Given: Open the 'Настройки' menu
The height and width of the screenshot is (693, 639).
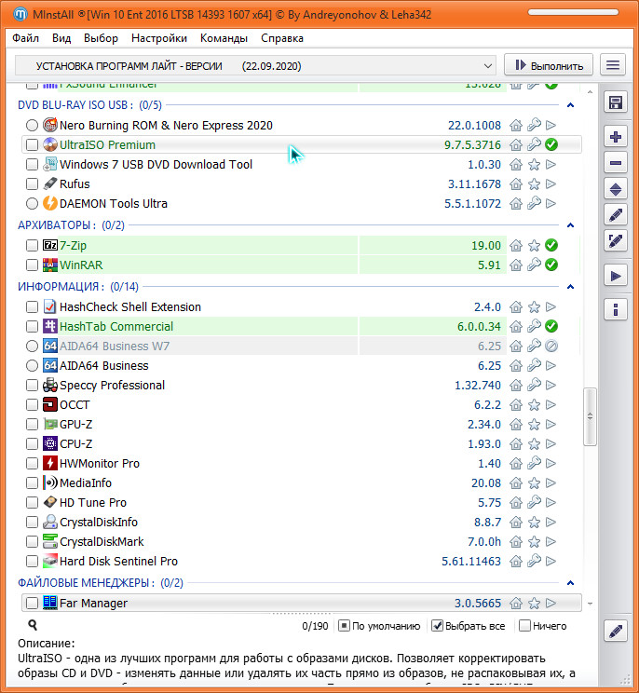Looking at the screenshot, I should click(158, 38).
